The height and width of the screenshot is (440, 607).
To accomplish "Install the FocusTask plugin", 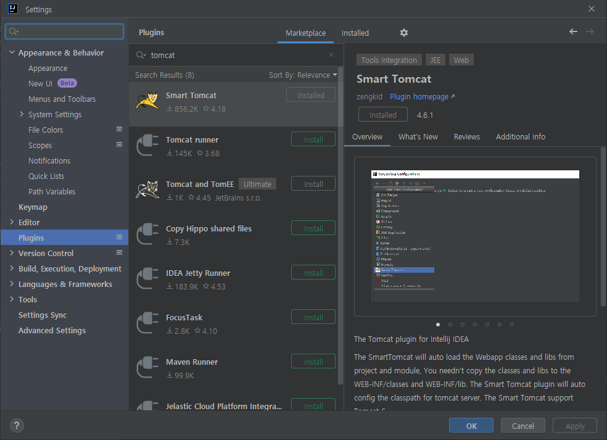I will 313,317.
